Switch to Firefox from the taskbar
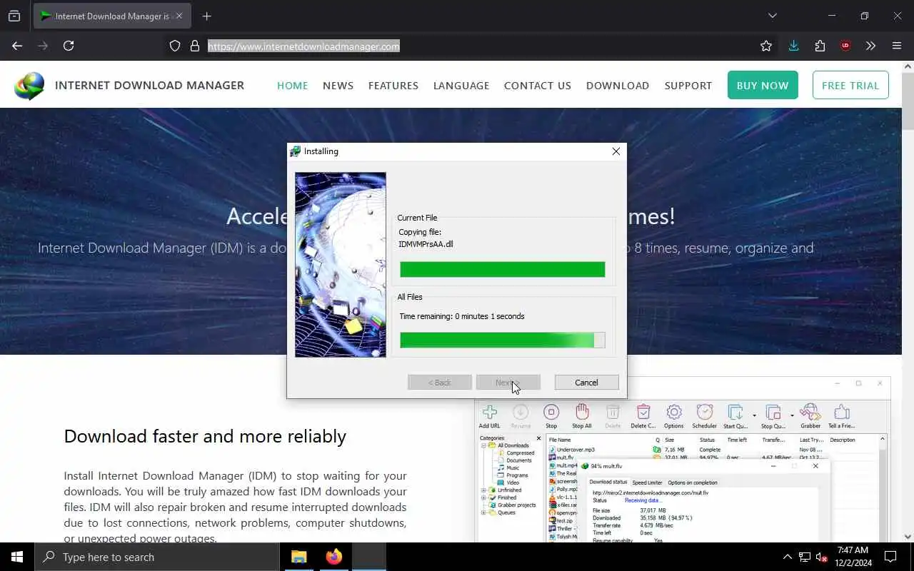914x571 pixels. pyautogui.click(x=333, y=557)
